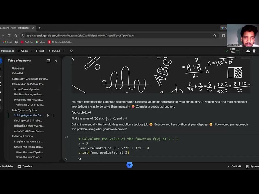
Task: Jump to Data Types in Python
Action: pyautogui.click(x=24, y=110)
